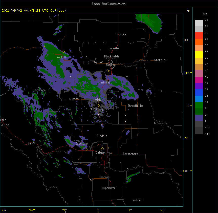Screen dimensions: 218x213
Task: Click the Sylvan label
Action: 99,62
